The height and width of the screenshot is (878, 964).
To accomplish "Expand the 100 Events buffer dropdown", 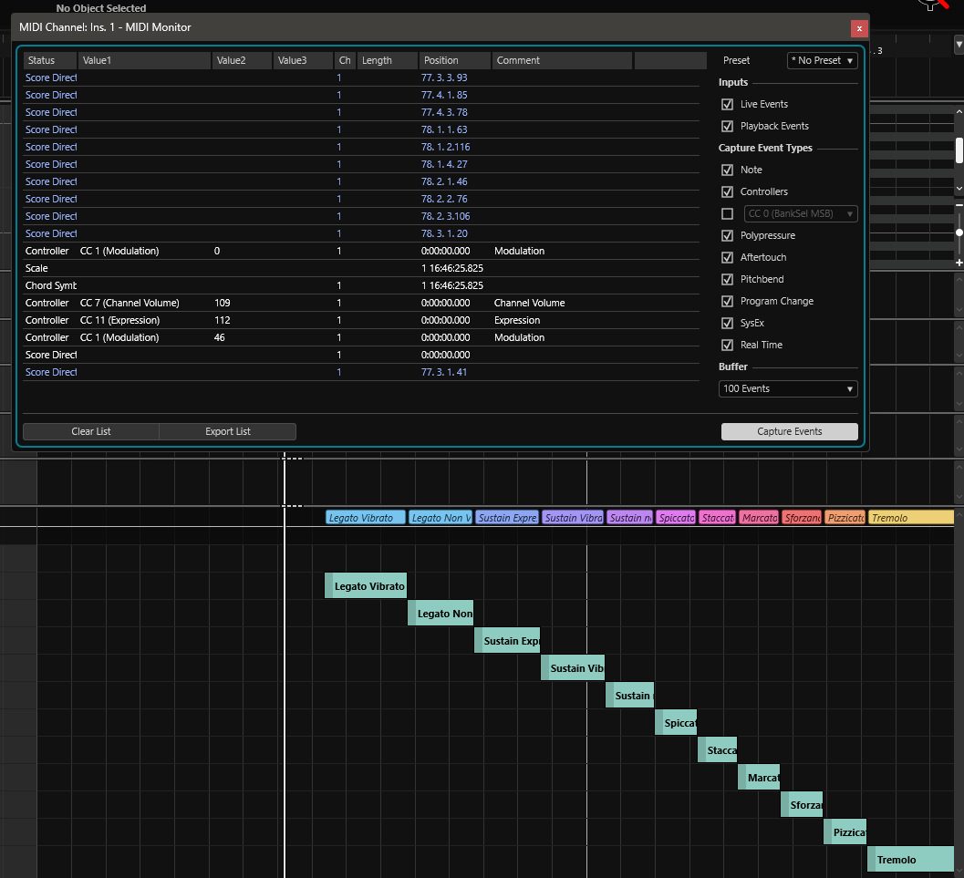I will (x=788, y=389).
